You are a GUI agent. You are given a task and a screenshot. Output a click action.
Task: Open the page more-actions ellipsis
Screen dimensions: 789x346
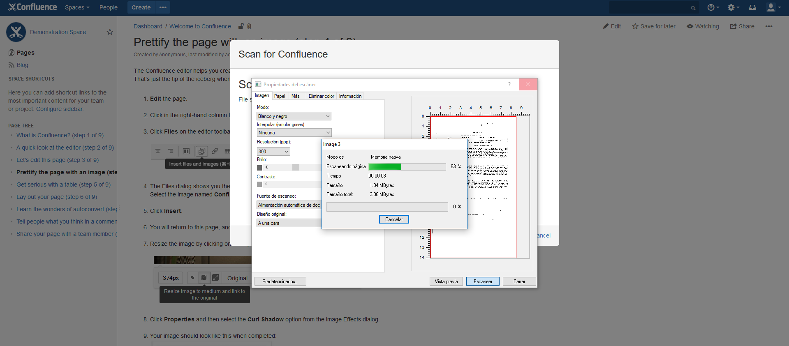click(x=769, y=26)
